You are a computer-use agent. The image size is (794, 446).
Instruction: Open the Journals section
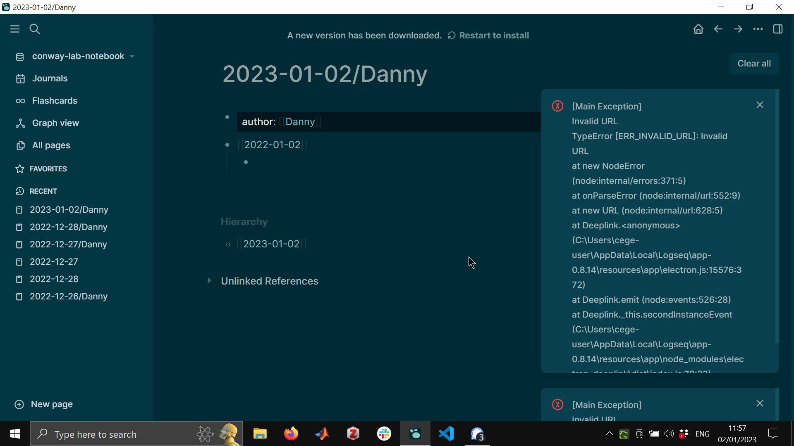click(x=50, y=78)
